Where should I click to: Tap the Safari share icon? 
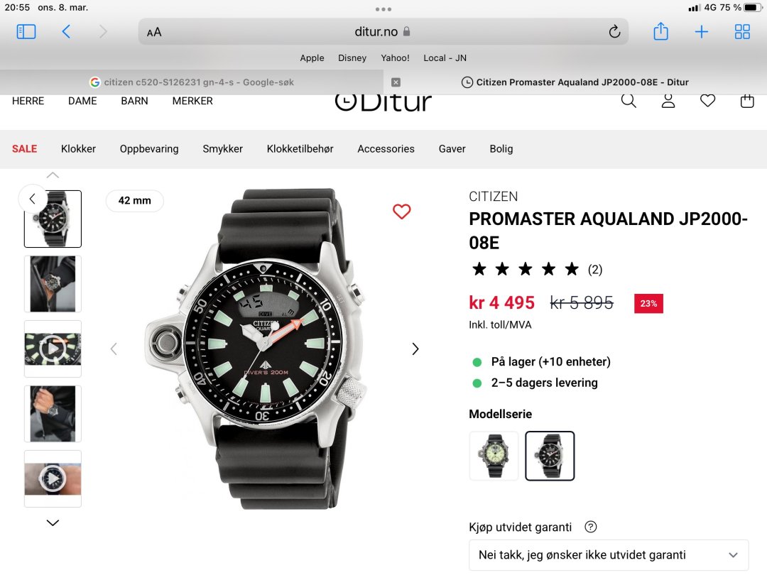coord(660,31)
